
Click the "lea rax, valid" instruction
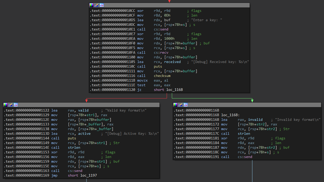[75, 110]
